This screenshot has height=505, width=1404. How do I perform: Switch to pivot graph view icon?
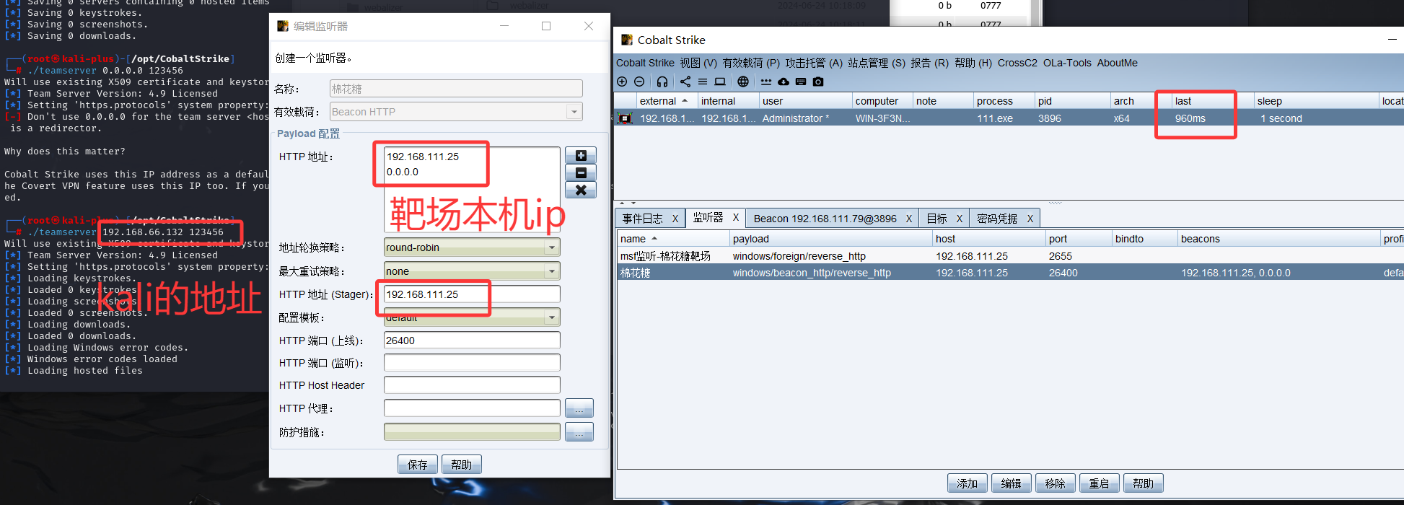pos(685,82)
